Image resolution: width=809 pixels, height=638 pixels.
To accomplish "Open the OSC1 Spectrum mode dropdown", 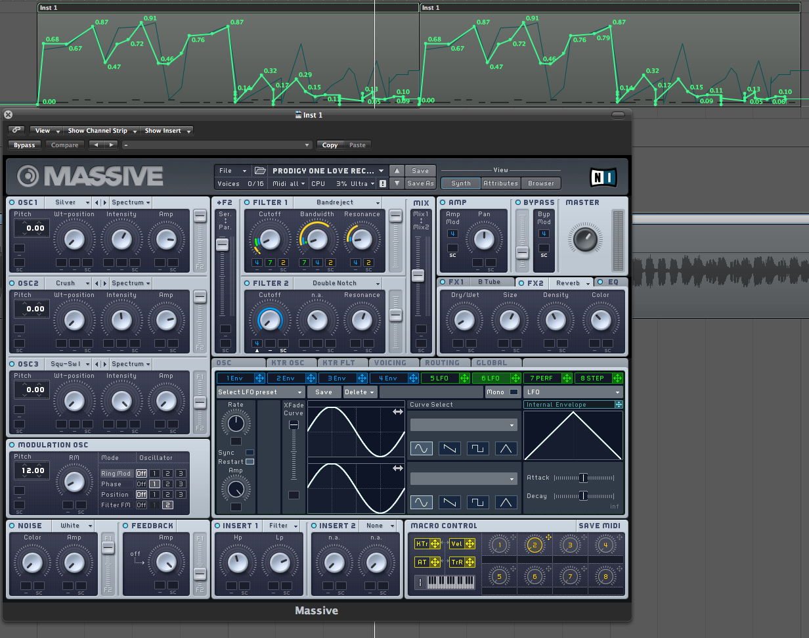I will 131,202.
